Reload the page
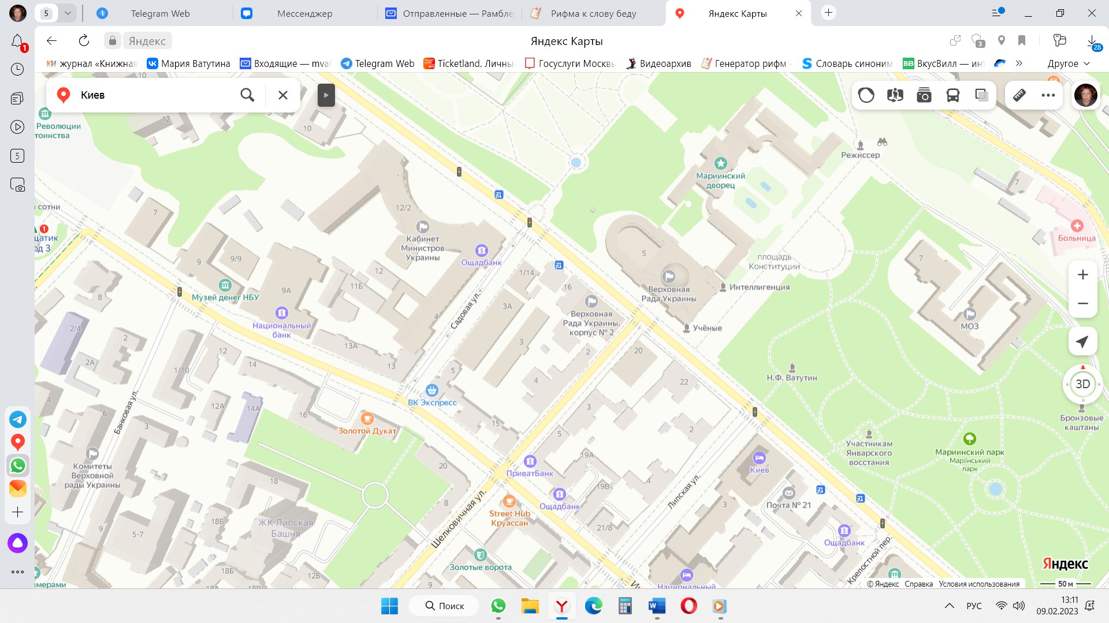The height and width of the screenshot is (623, 1109). tap(84, 40)
